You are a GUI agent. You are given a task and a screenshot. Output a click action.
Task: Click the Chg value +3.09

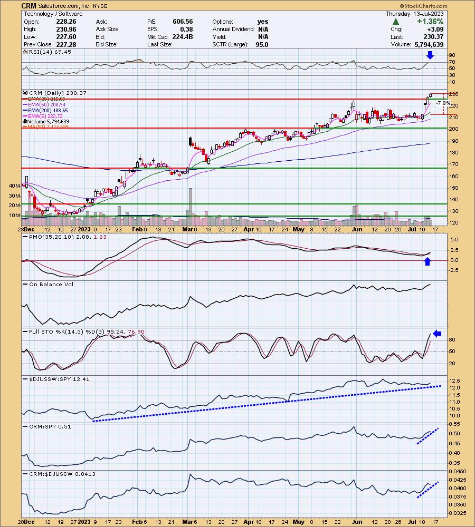435,29
